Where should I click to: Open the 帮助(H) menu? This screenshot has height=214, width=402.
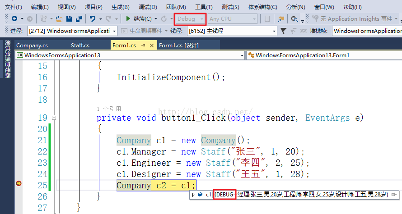352,7
